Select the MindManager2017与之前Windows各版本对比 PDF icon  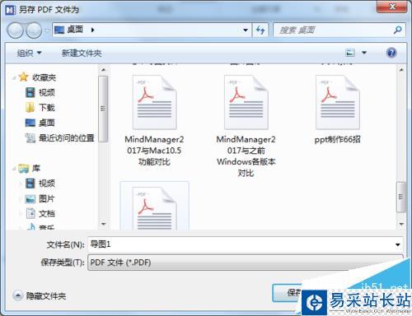246,102
